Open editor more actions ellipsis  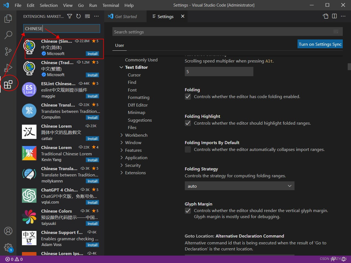pos(343,16)
